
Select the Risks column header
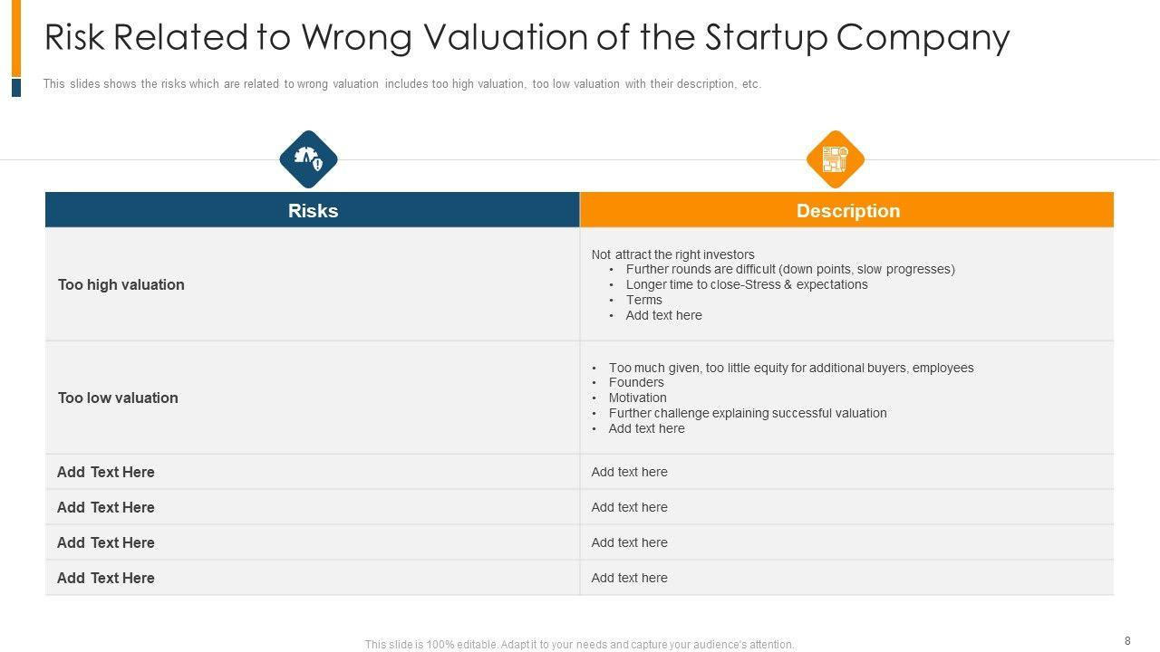tap(313, 211)
